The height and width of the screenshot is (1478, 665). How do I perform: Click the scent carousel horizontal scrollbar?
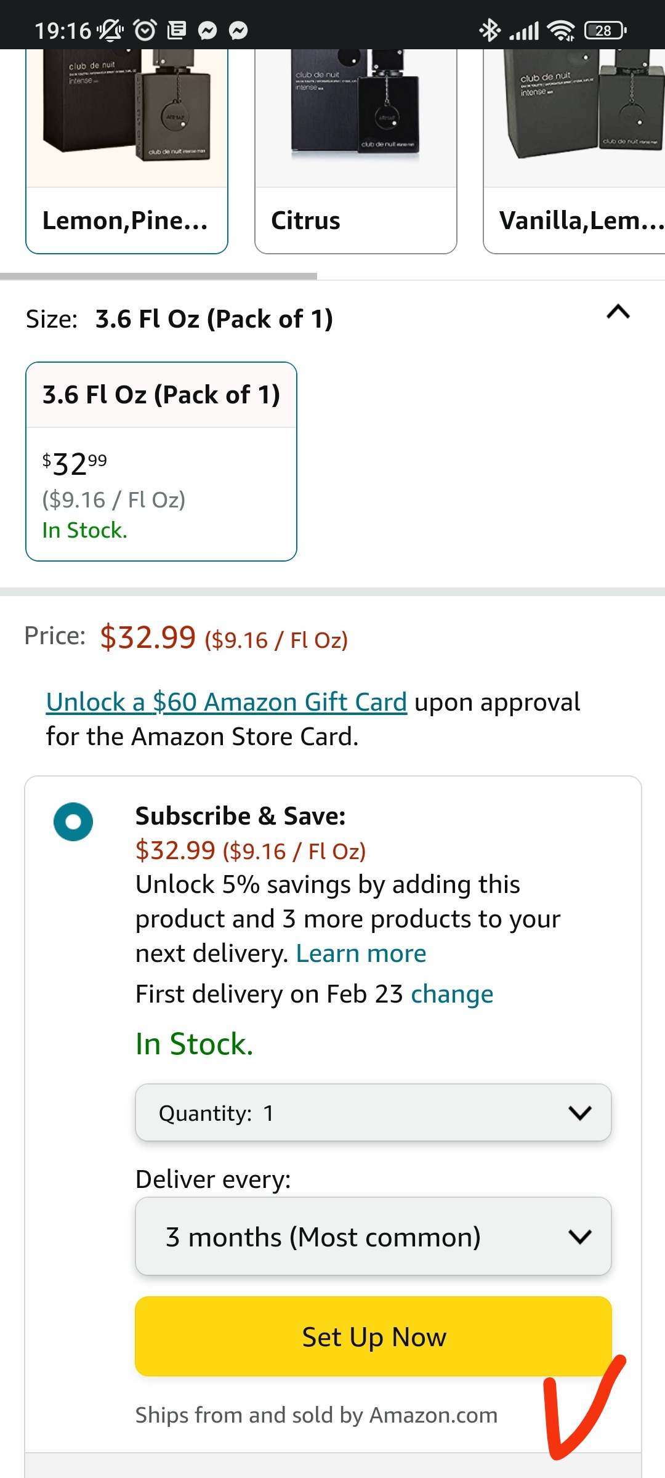[x=159, y=277]
